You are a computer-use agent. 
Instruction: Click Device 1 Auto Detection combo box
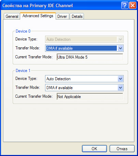pos(84,79)
